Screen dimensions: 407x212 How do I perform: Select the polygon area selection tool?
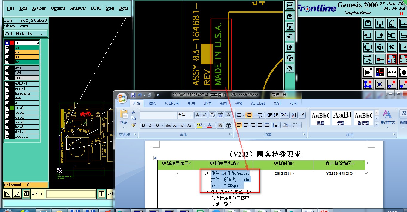[380, 72]
